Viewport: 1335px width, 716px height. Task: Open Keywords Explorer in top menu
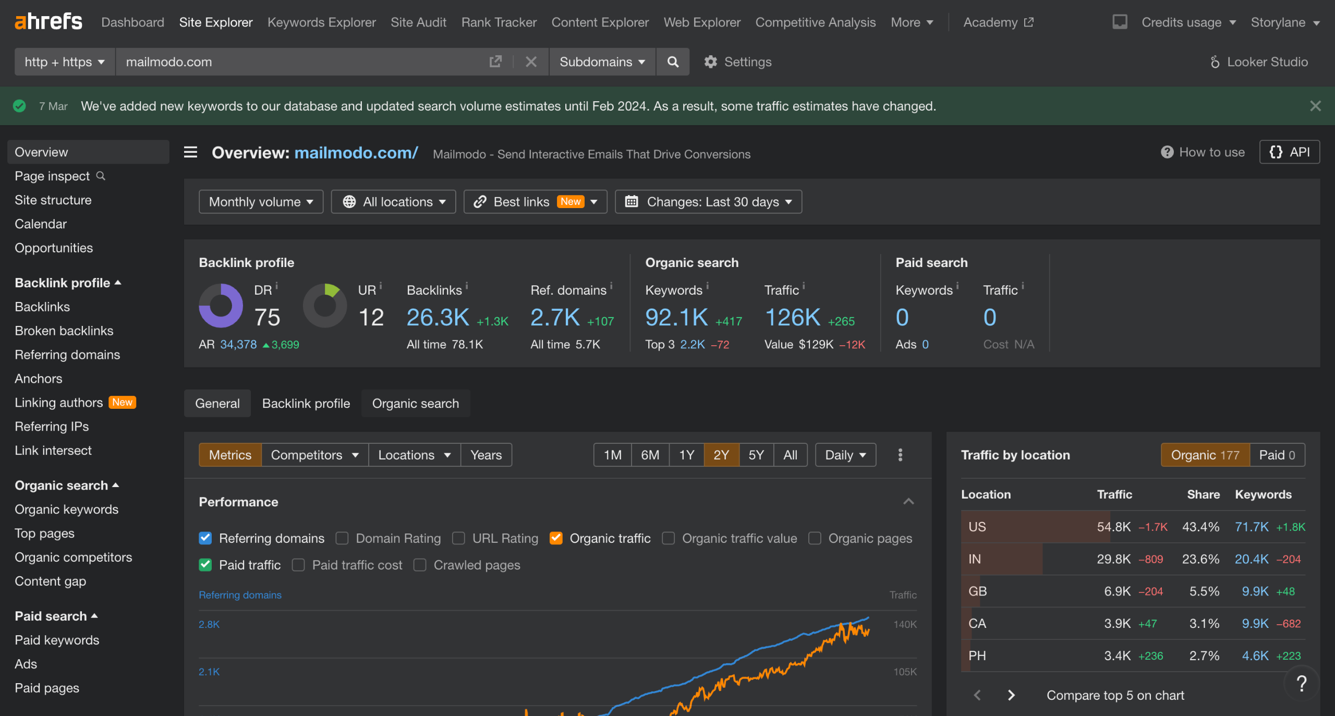point(322,22)
